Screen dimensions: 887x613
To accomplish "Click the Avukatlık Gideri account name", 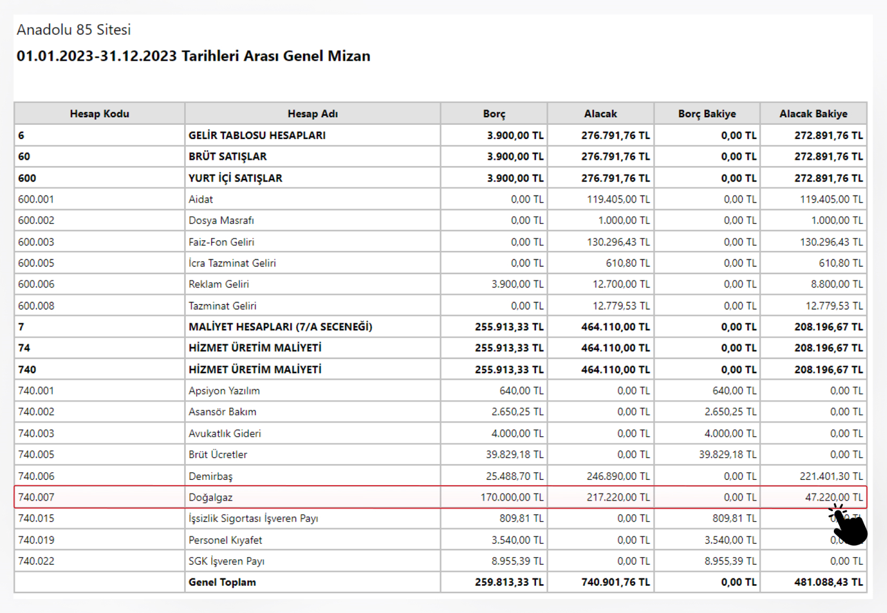I will [225, 433].
